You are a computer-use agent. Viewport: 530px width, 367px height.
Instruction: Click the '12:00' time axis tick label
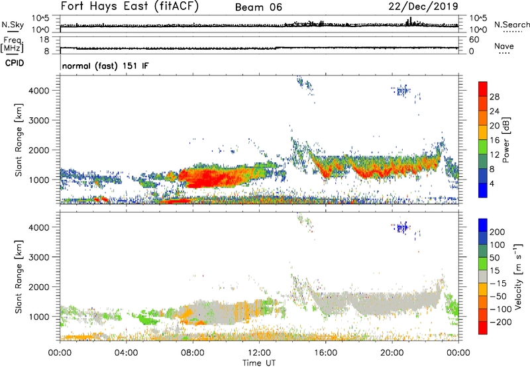pyautogui.click(x=259, y=353)
